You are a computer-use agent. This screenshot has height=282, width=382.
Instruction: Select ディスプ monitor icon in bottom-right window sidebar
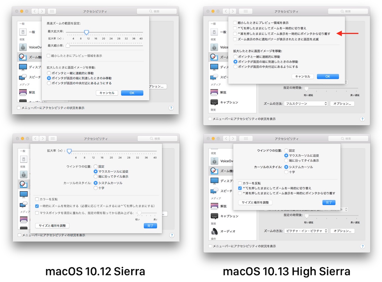[215, 181]
